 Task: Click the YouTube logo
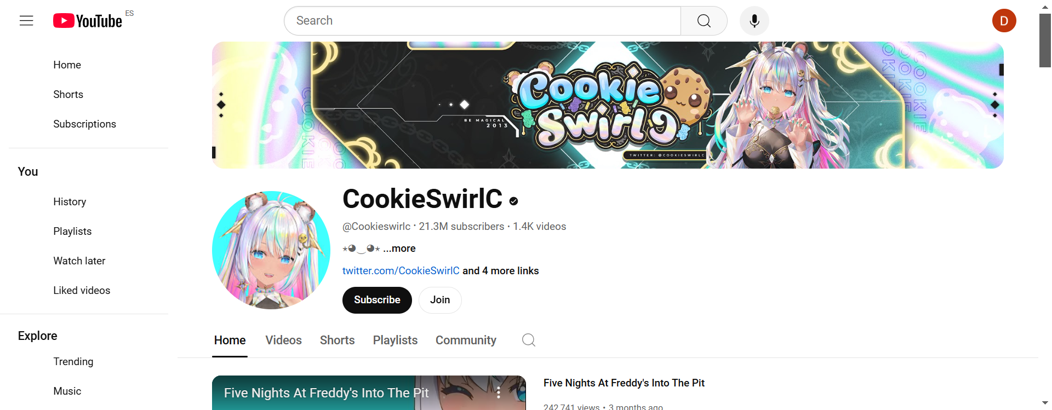coord(88,21)
